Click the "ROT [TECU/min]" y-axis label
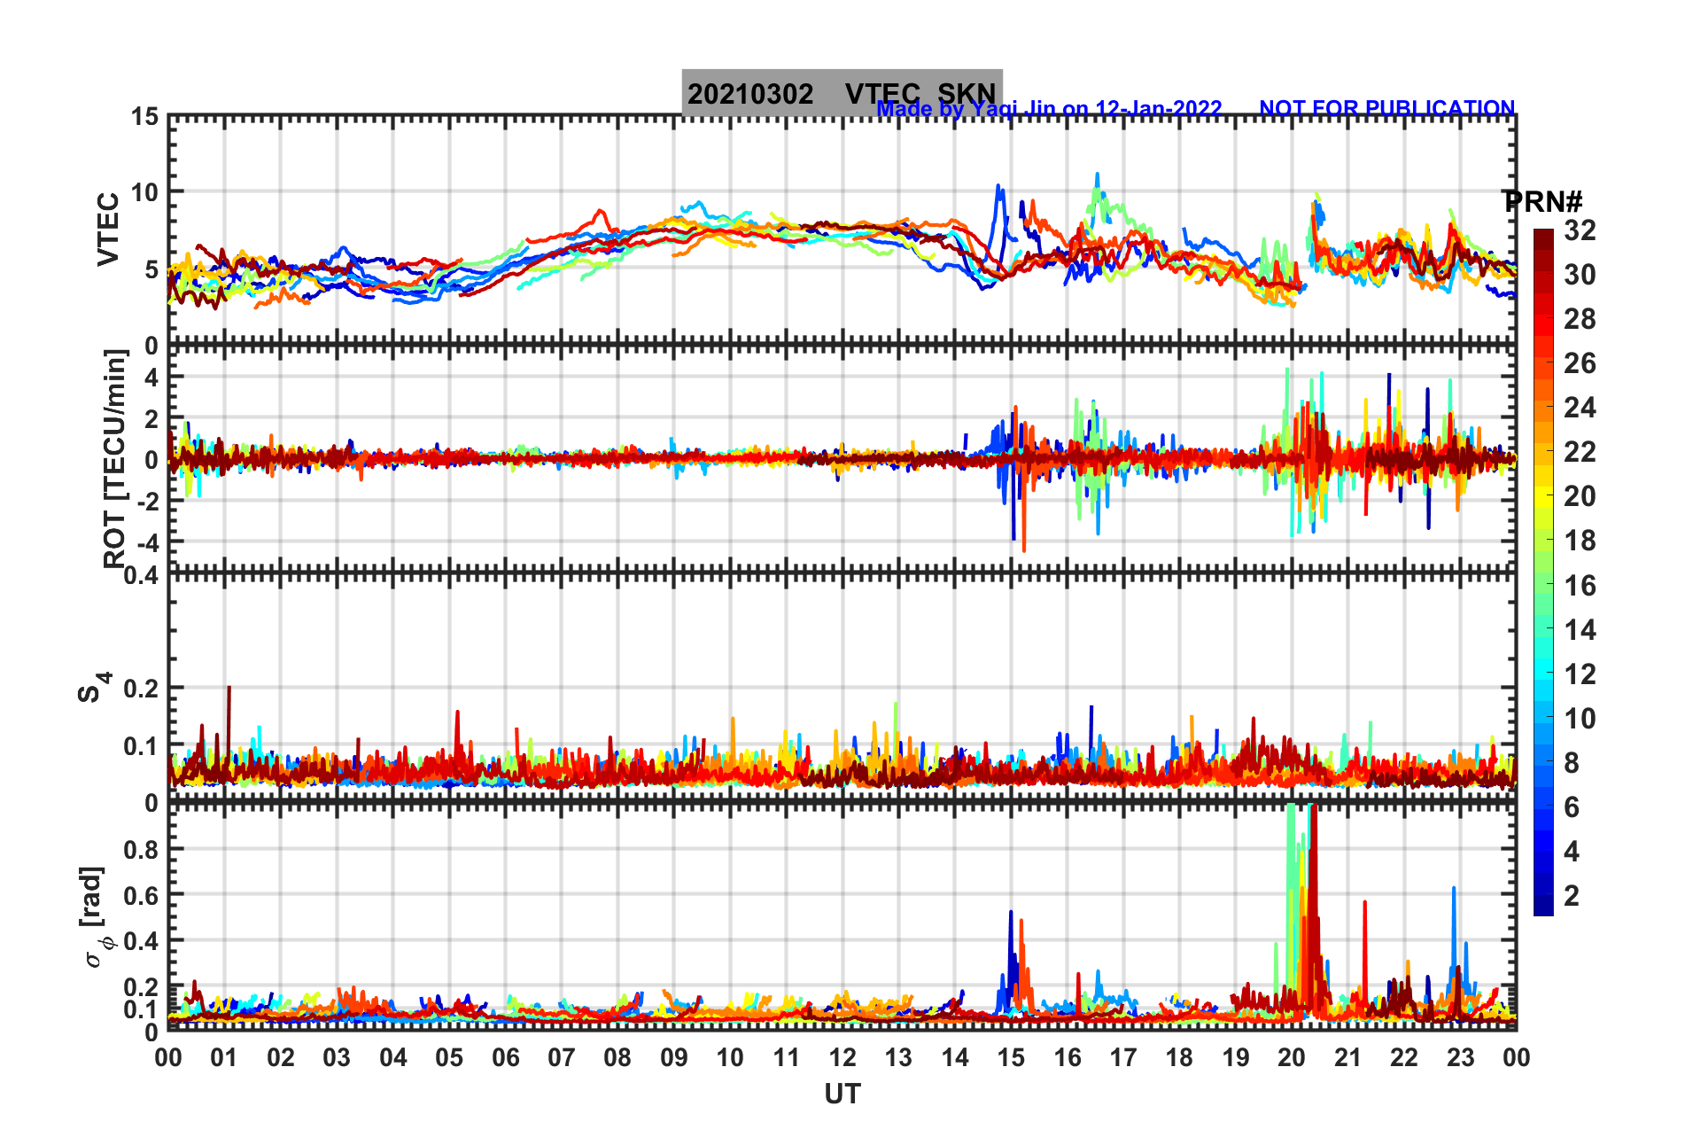The image size is (1685, 1145). pos(115,458)
